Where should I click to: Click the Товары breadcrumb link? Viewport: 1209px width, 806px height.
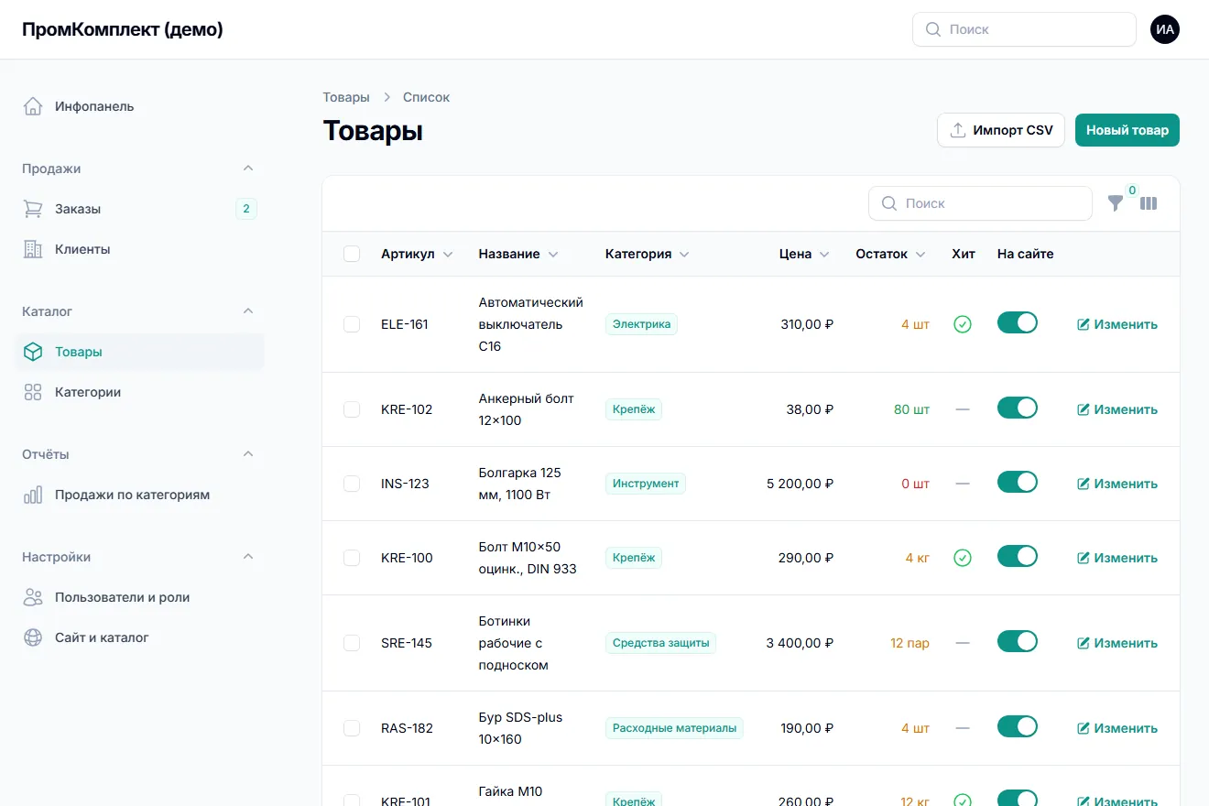(346, 97)
